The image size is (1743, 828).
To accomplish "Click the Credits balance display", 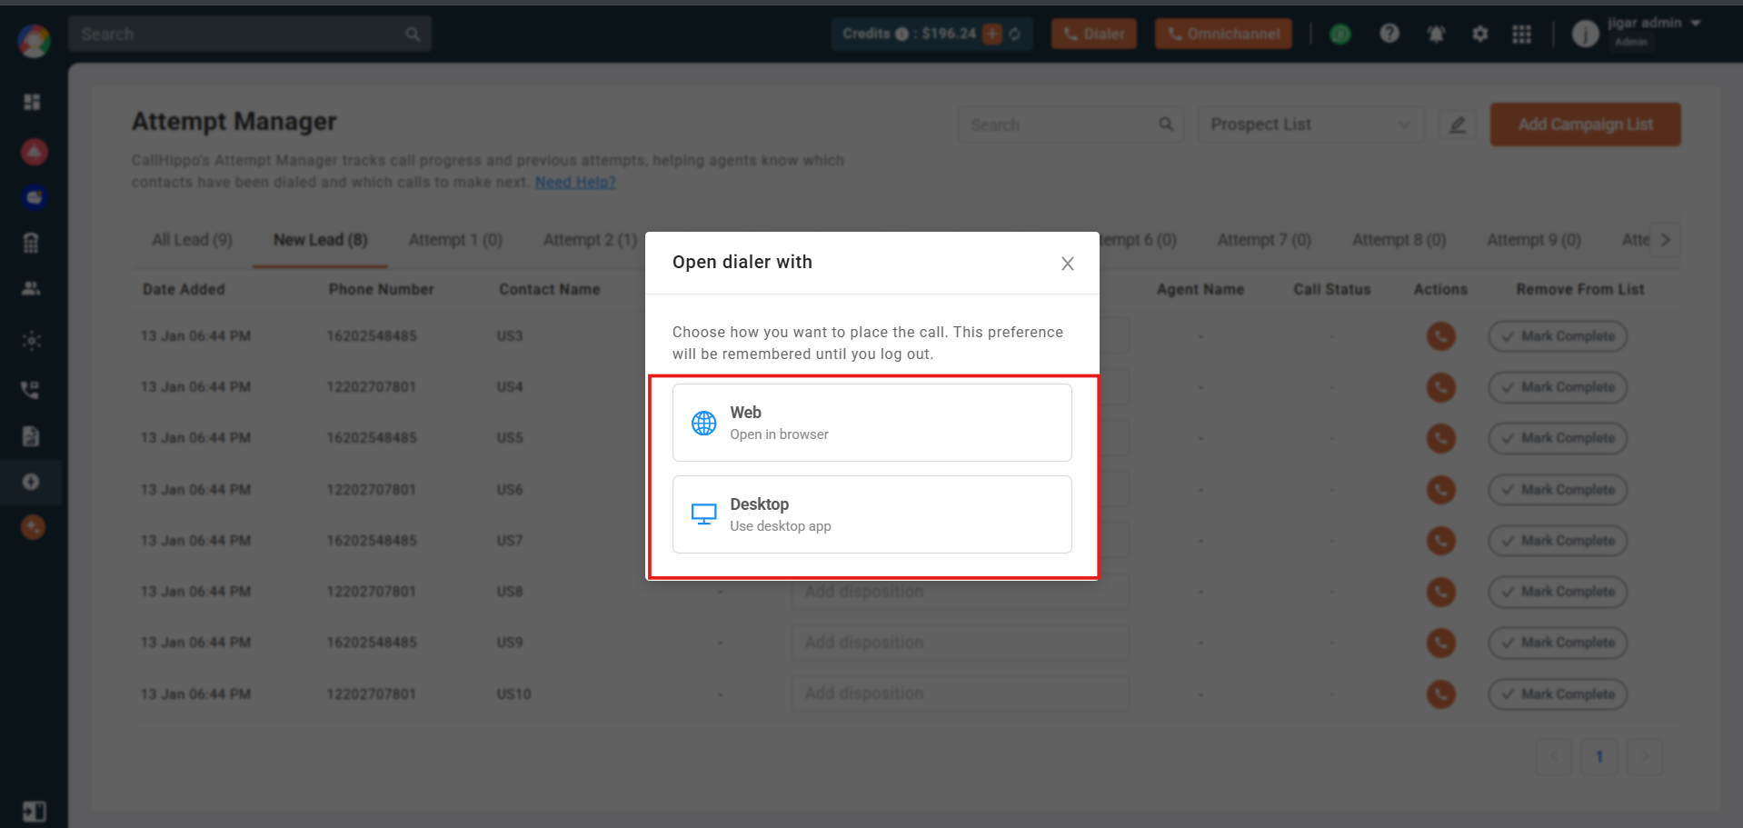I will [x=931, y=34].
